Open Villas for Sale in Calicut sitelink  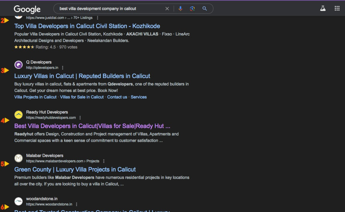tap(82, 97)
